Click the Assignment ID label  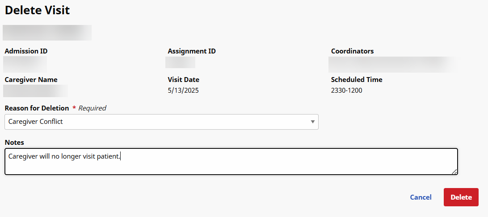[x=192, y=51]
